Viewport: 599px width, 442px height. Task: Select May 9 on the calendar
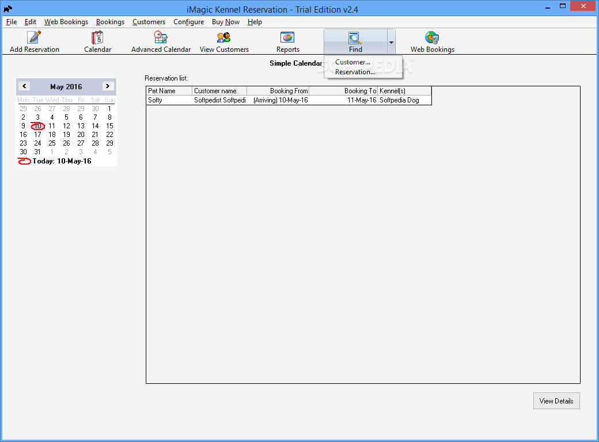(23, 126)
